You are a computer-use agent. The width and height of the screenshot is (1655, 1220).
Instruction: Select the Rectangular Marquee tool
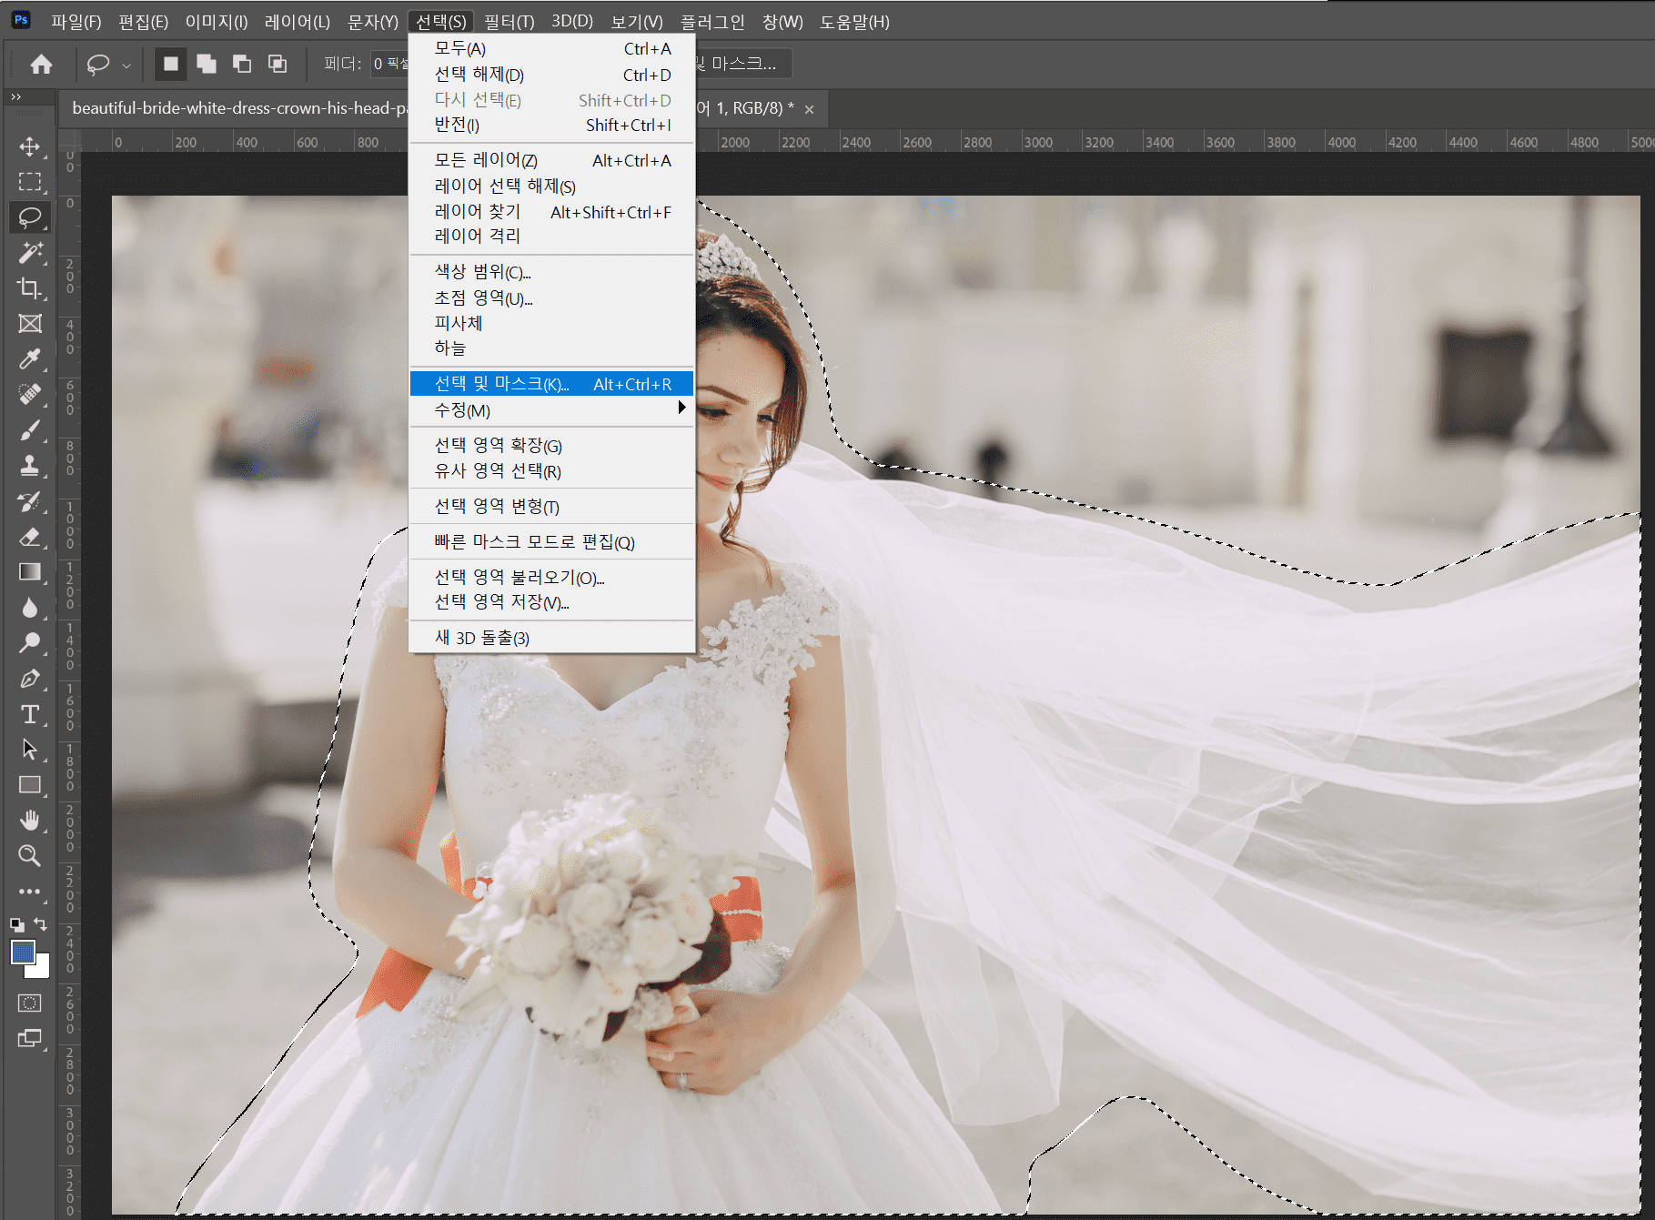[30, 182]
